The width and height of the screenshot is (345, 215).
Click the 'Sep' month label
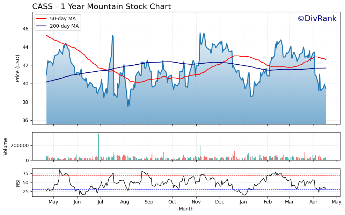149,202
